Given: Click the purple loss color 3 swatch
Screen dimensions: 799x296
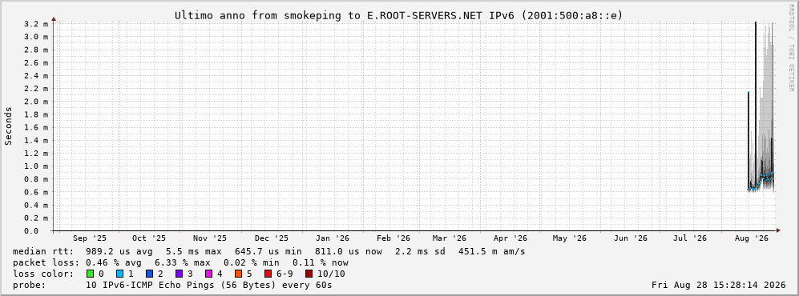Looking at the screenshot, I should [179, 274].
